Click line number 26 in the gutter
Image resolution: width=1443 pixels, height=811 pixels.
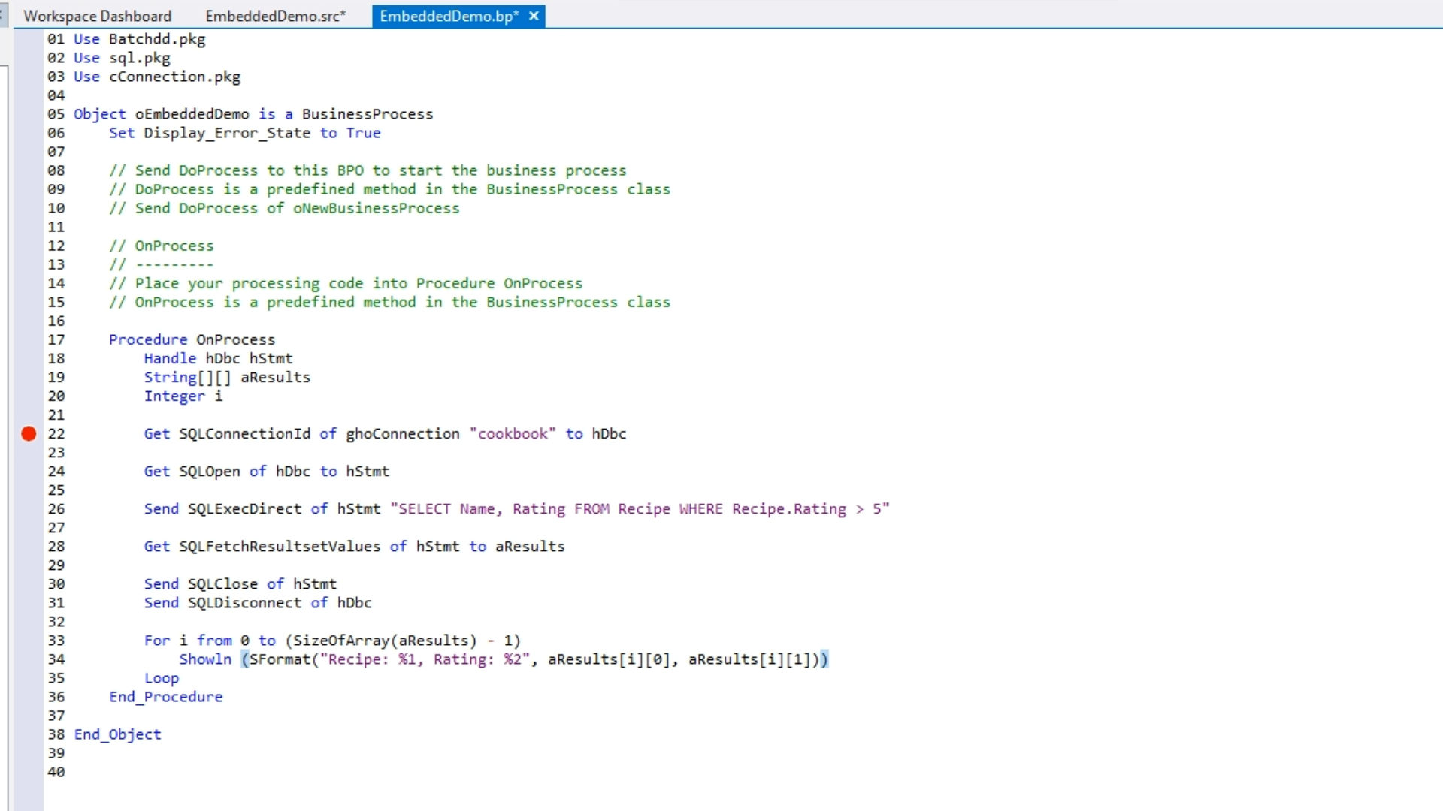(56, 509)
